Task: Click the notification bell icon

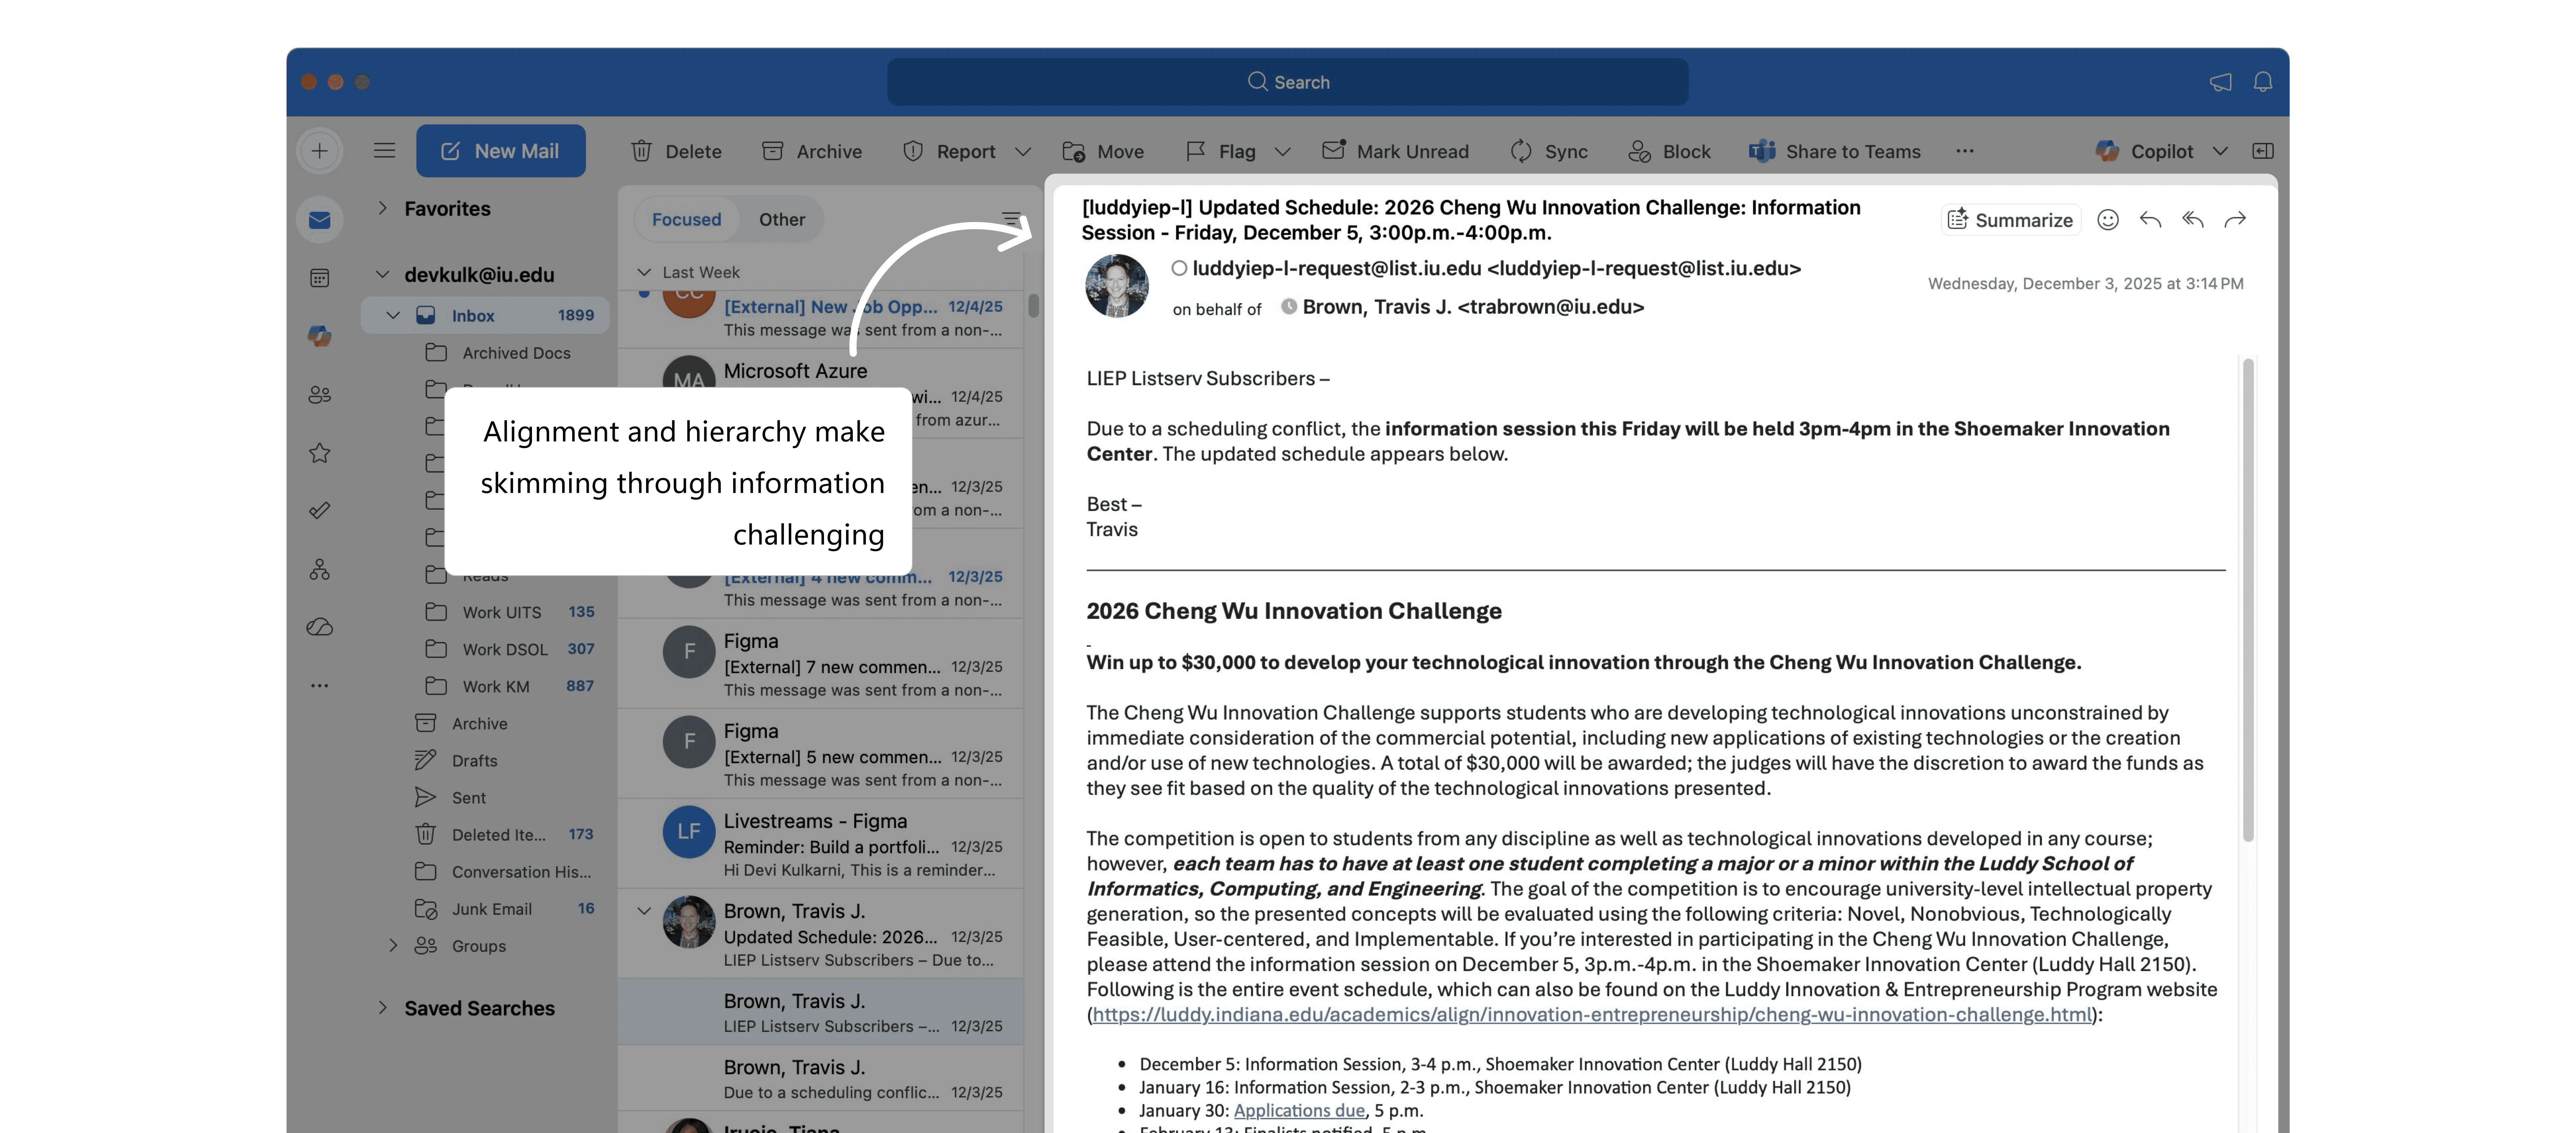Action: tap(2263, 82)
